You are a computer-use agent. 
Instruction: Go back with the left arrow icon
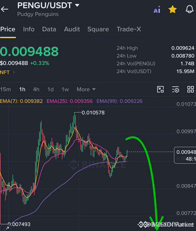5,9
